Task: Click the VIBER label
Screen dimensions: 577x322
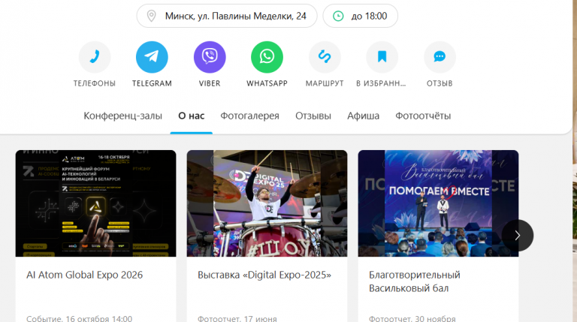Action: pyautogui.click(x=210, y=83)
